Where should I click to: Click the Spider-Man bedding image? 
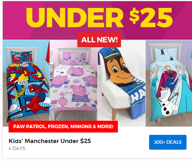tap(26, 83)
